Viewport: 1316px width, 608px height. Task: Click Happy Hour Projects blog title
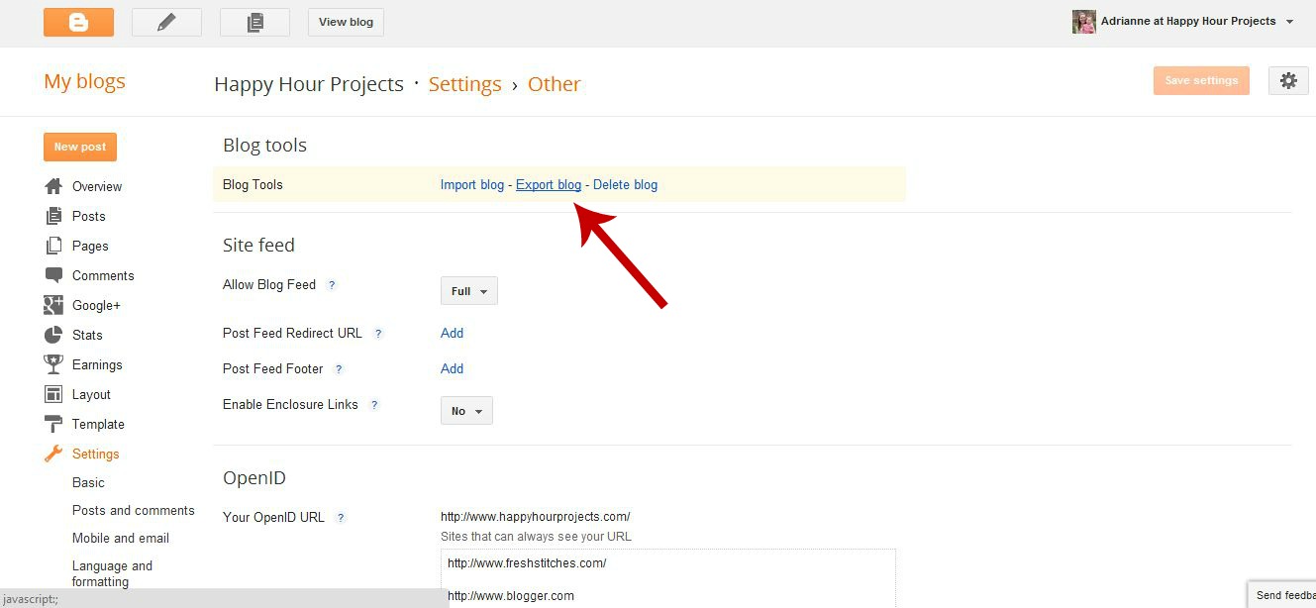[x=309, y=84]
